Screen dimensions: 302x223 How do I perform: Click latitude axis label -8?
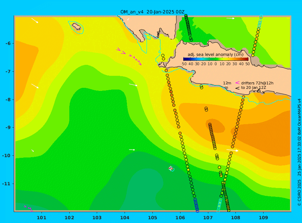pos(8,99)
